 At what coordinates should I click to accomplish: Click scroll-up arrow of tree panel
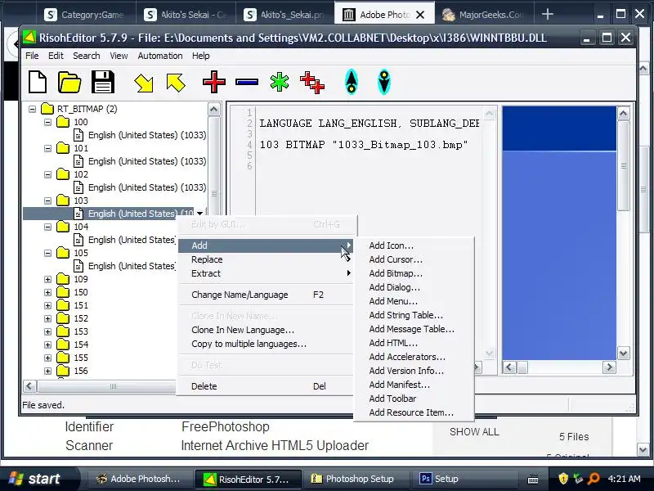pyautogui.click(x=213, y=110)
